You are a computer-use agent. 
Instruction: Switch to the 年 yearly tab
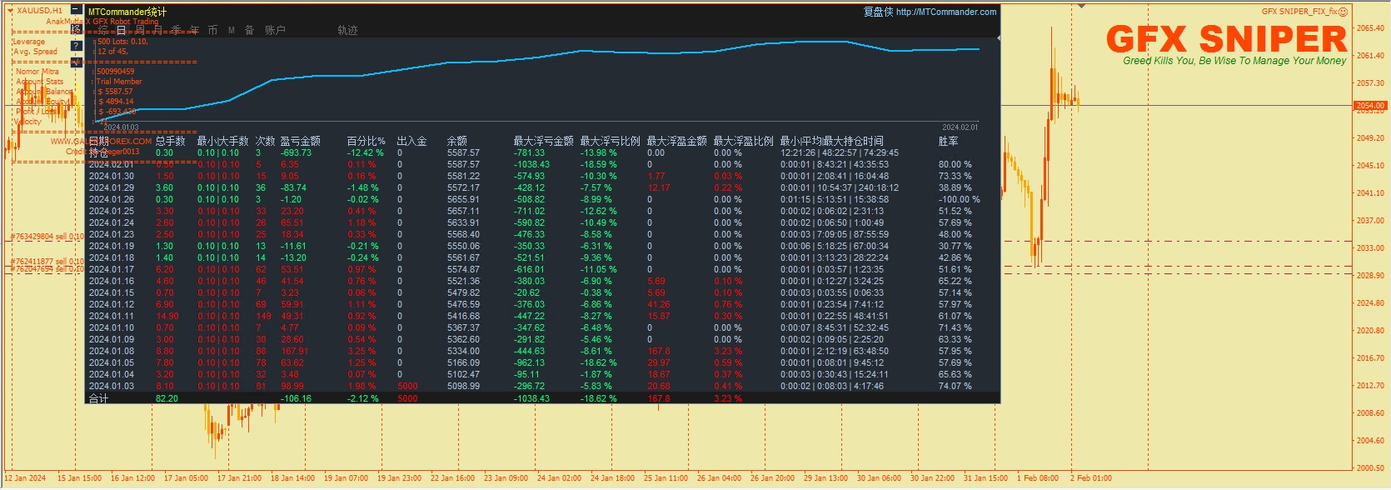194,30
